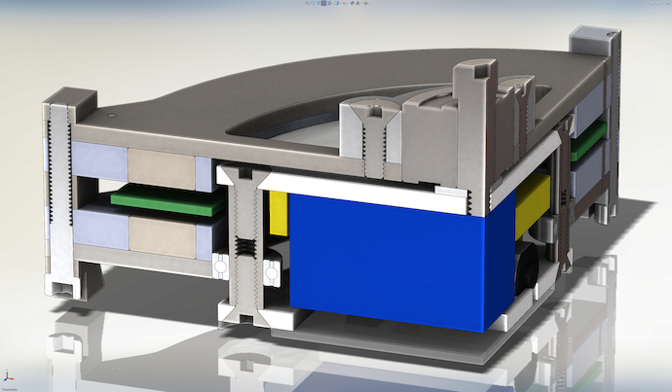Return to the Previous View
The width and height of the screenshot is (672, 392).
click(x=319, y=4)
